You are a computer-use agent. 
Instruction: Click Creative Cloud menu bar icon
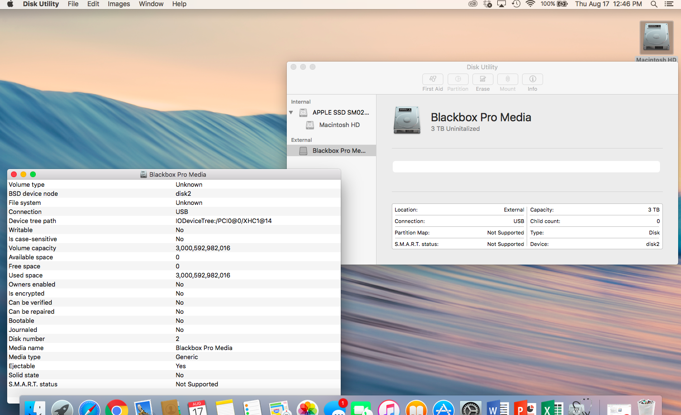coord(472,4)
